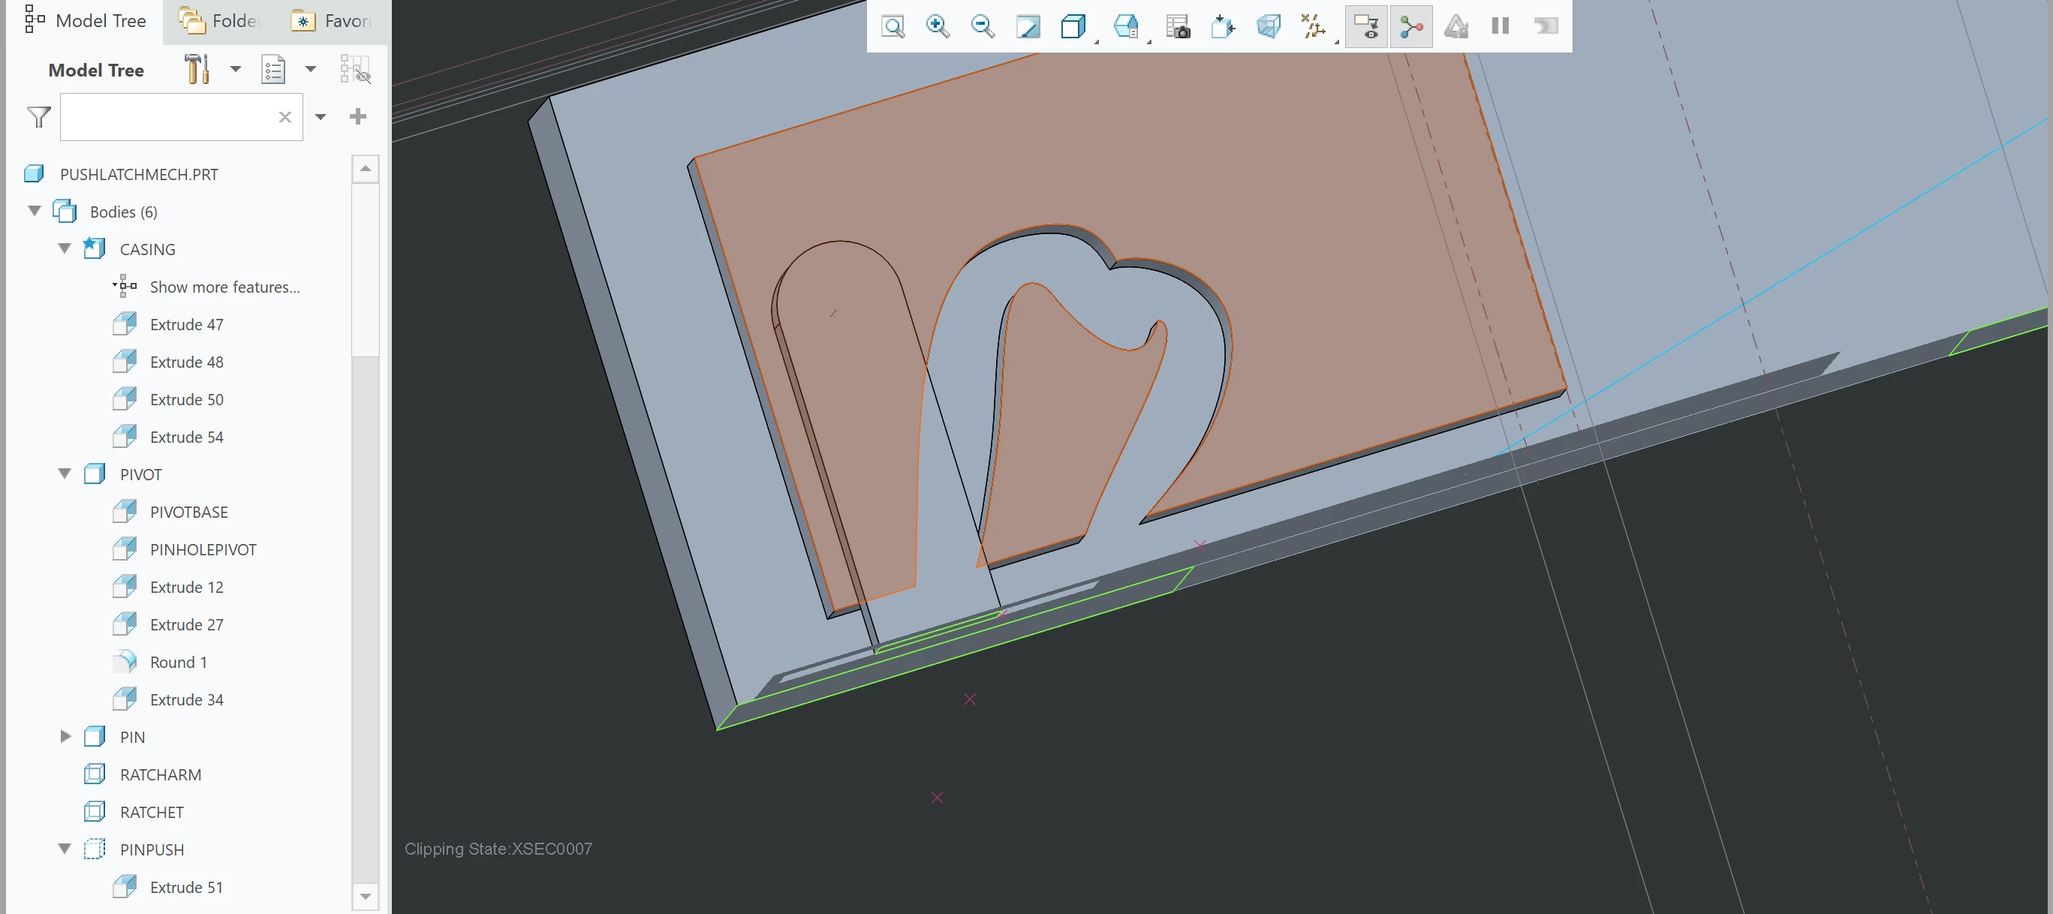Toggle the Spin Center display
Image resolution: width=2053 pixels, height=914 pixels.
point(1410,26)
